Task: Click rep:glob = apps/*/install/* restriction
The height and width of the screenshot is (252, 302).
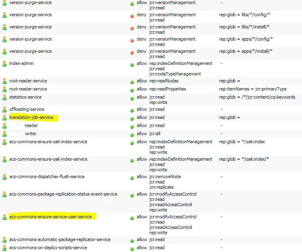Action: tap(246, 51)
